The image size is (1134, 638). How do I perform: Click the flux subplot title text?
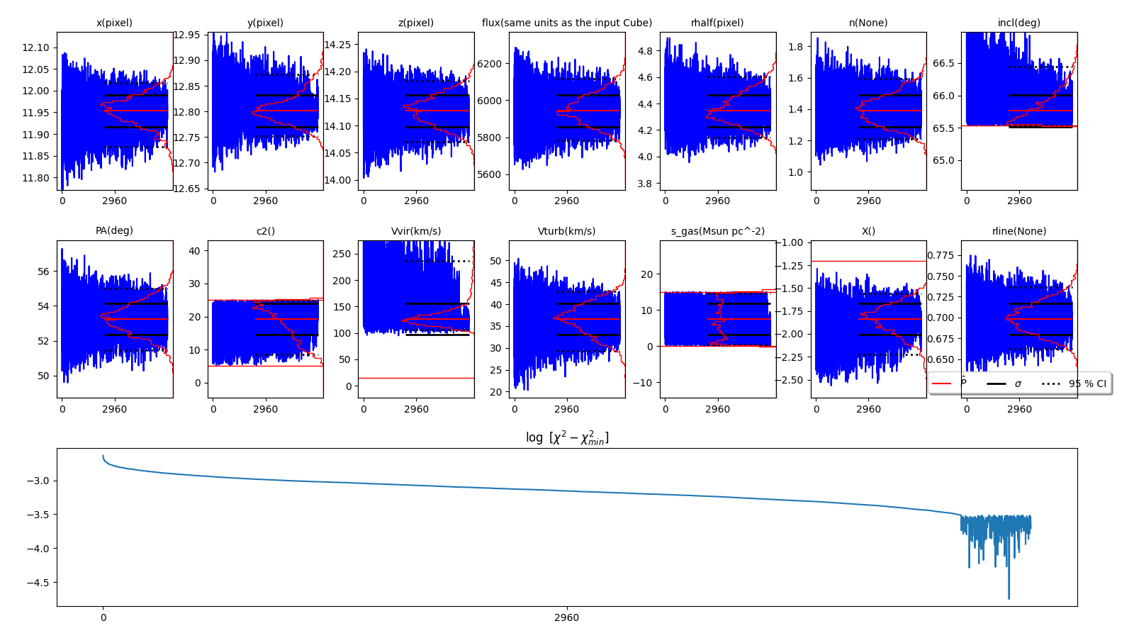(566, 23)
